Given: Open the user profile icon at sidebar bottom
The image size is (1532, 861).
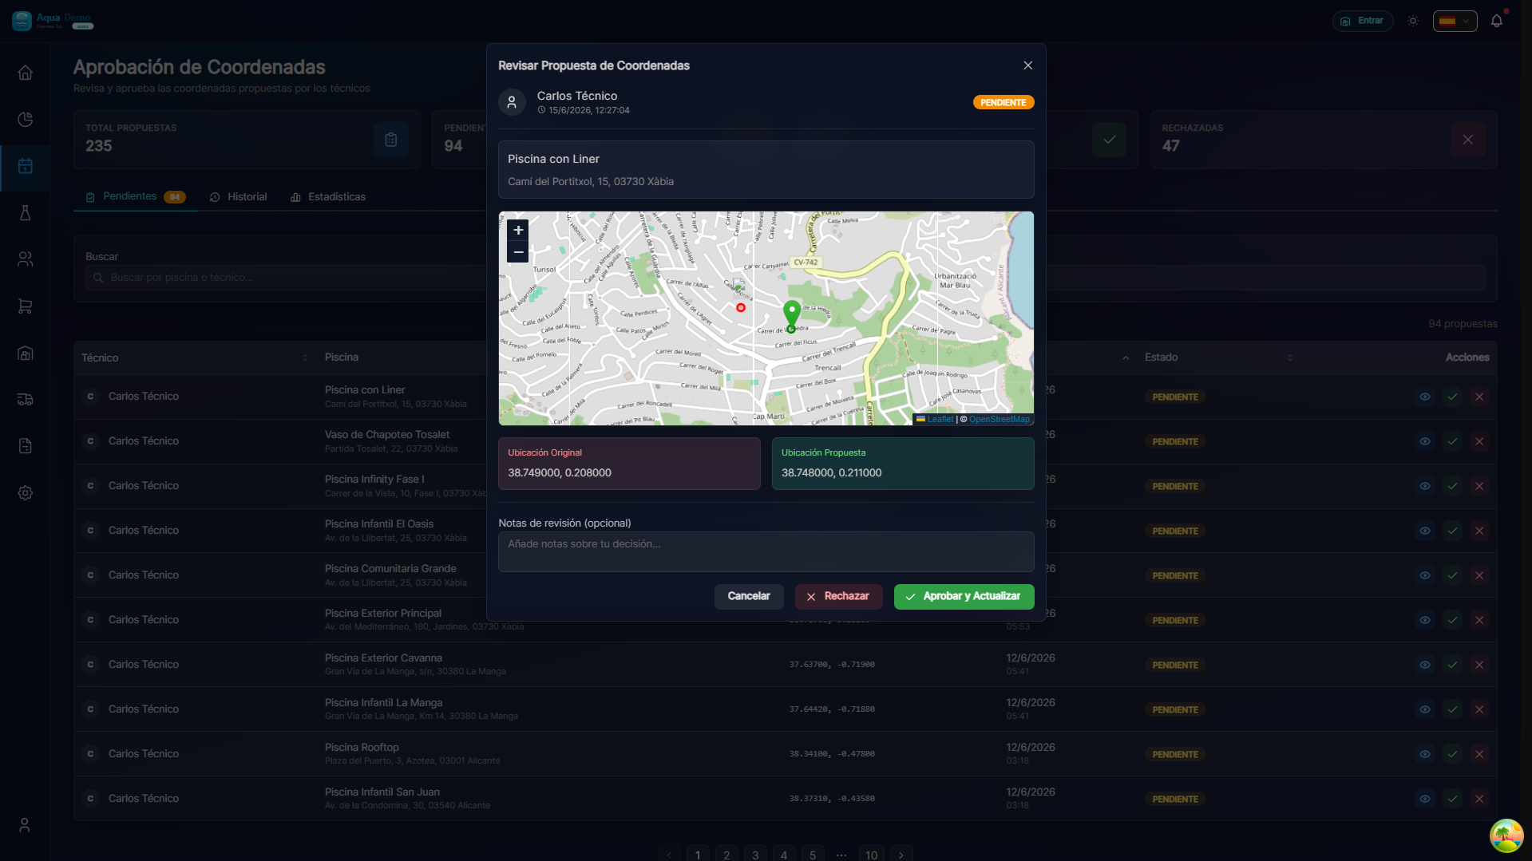Looking at the screenshot, I should (25, 825).
